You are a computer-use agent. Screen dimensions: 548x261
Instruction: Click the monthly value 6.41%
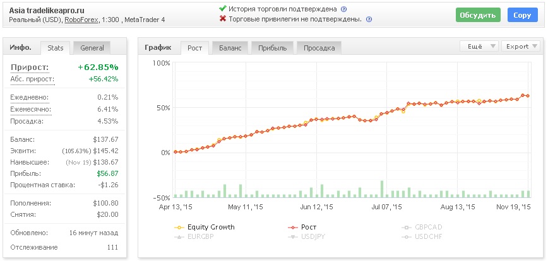[107, 109]
